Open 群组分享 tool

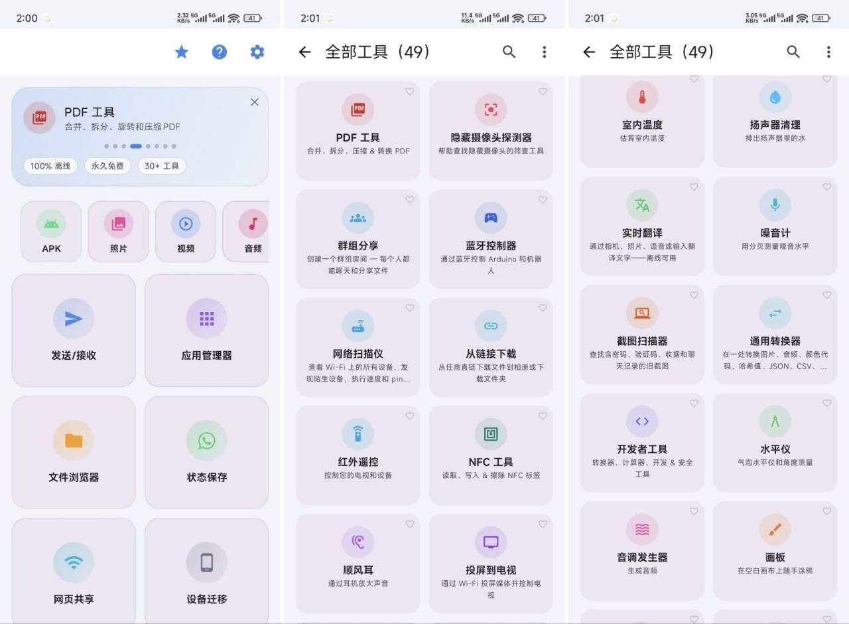[x=358, y=239]
